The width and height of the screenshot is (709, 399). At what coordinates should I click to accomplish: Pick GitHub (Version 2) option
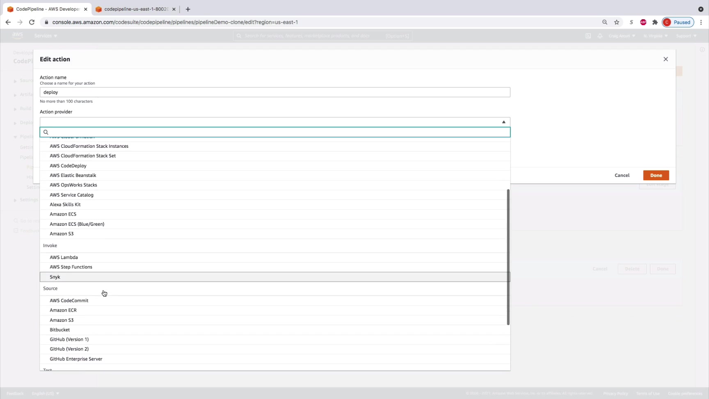click(275, 349)
